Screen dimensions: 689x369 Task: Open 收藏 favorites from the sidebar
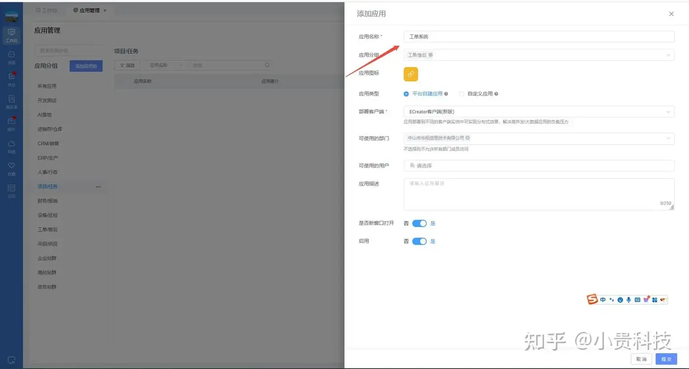point(11,167)
